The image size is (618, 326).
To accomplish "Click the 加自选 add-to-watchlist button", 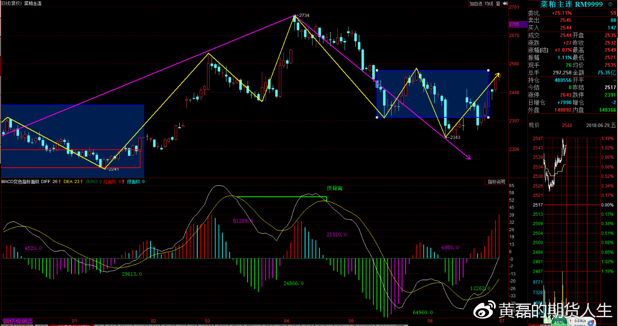I will click(476, 4).
